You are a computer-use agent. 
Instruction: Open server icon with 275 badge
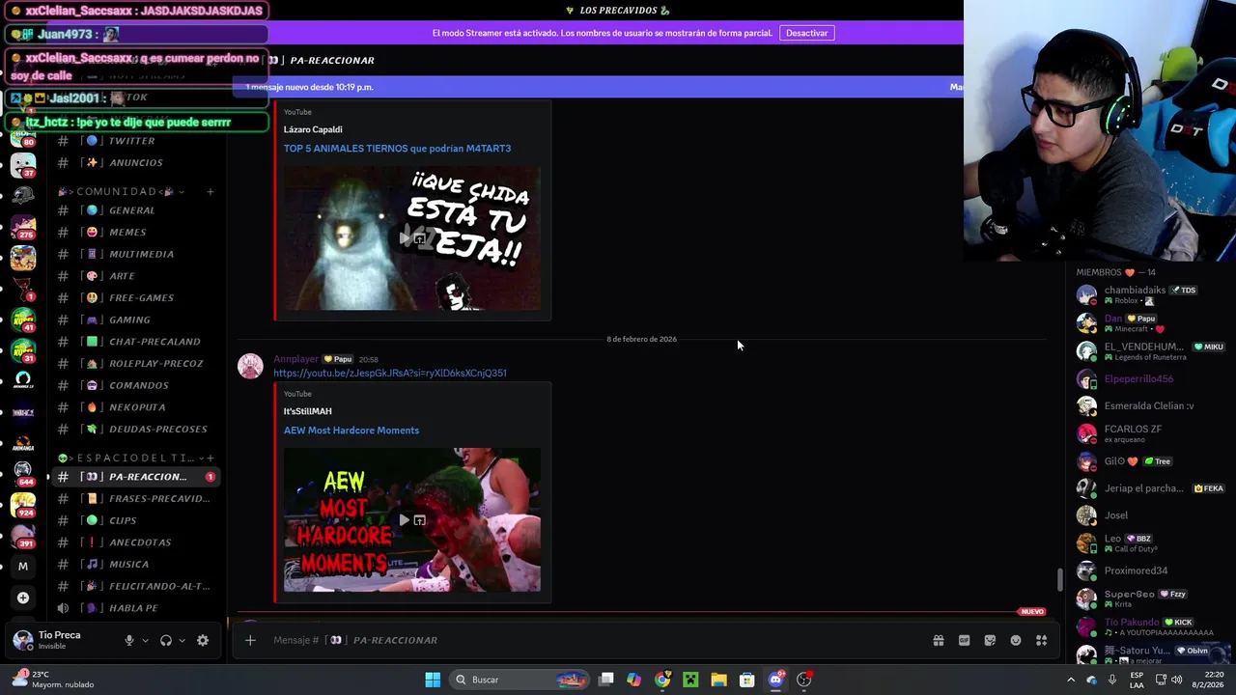coord(23,227)
